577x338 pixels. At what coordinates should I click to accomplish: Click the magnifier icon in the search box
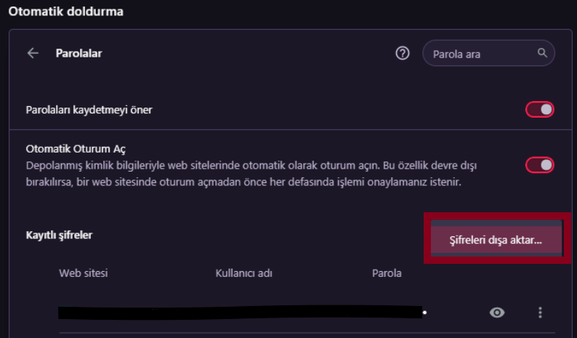[x=541, y=53]
